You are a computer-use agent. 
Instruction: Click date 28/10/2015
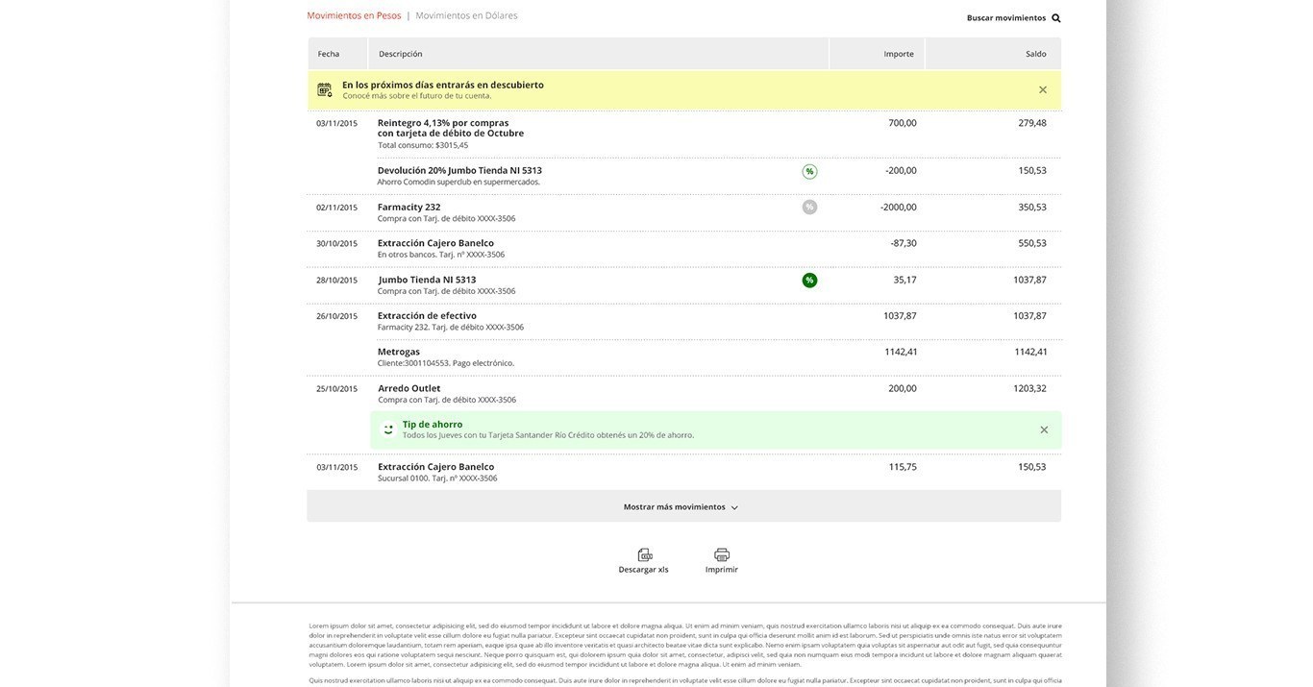(336, 281)
